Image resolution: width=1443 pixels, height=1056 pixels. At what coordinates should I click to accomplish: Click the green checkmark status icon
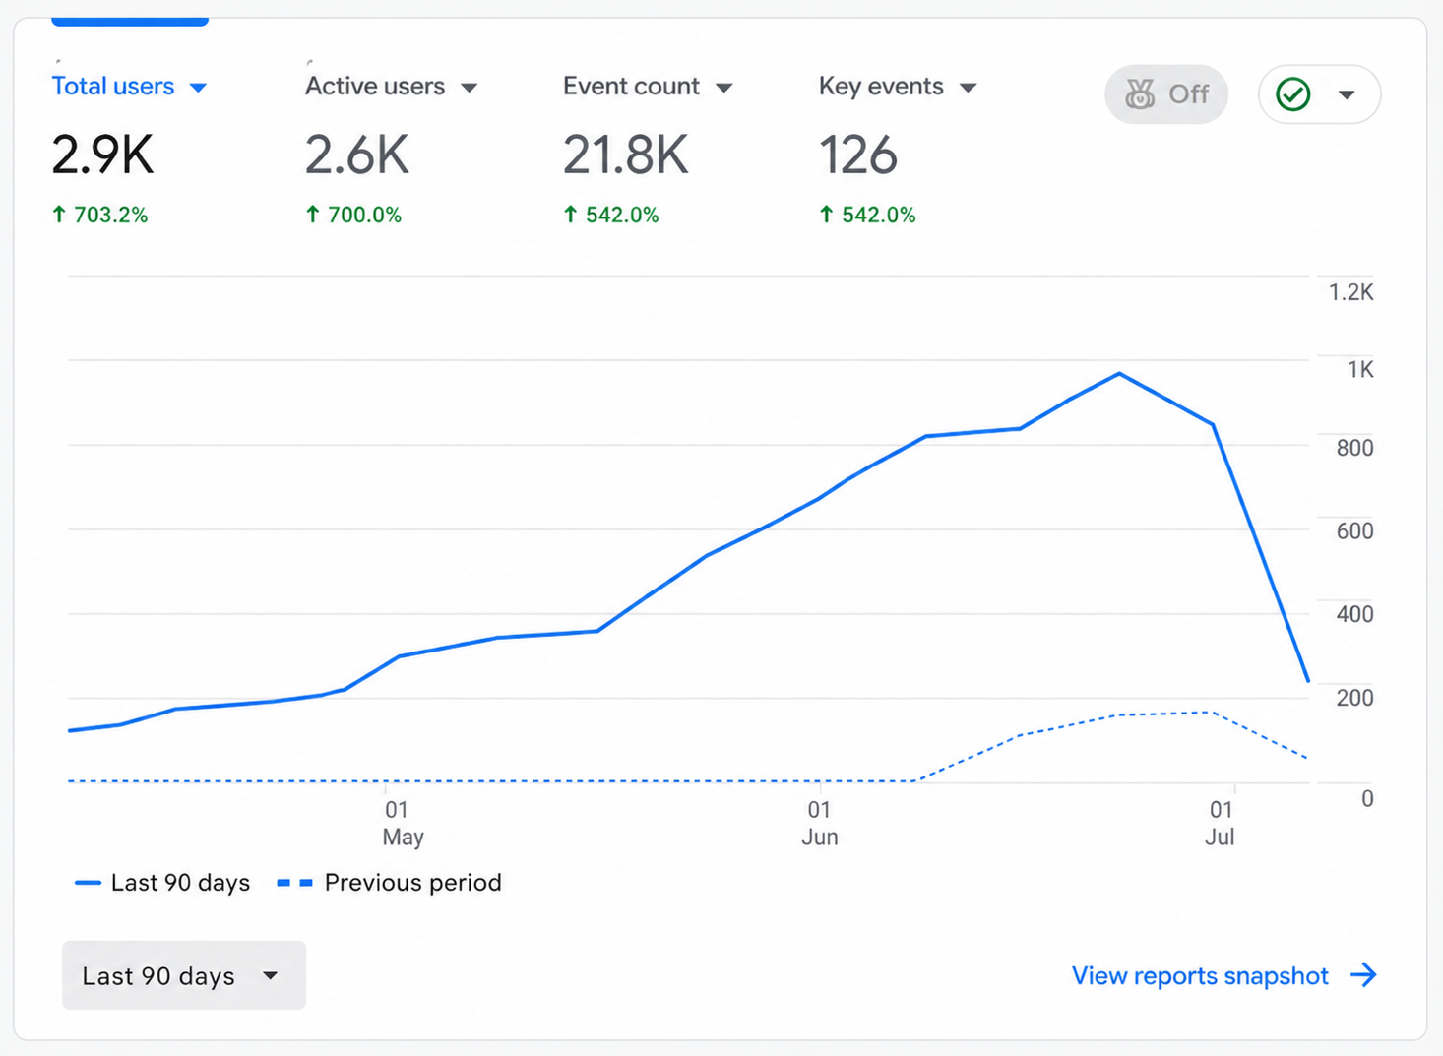click(1293, 94)
